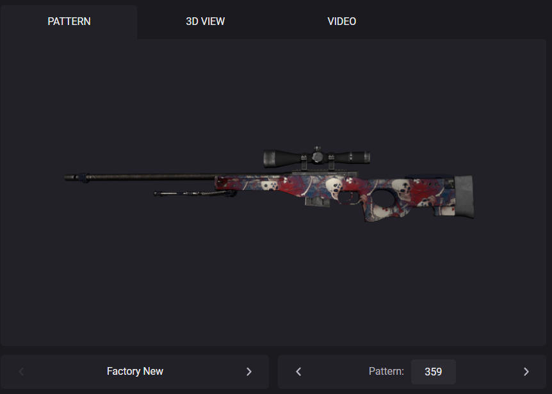Focus the pattern field showing 359
552x394 pixels.
pos(433,372)
